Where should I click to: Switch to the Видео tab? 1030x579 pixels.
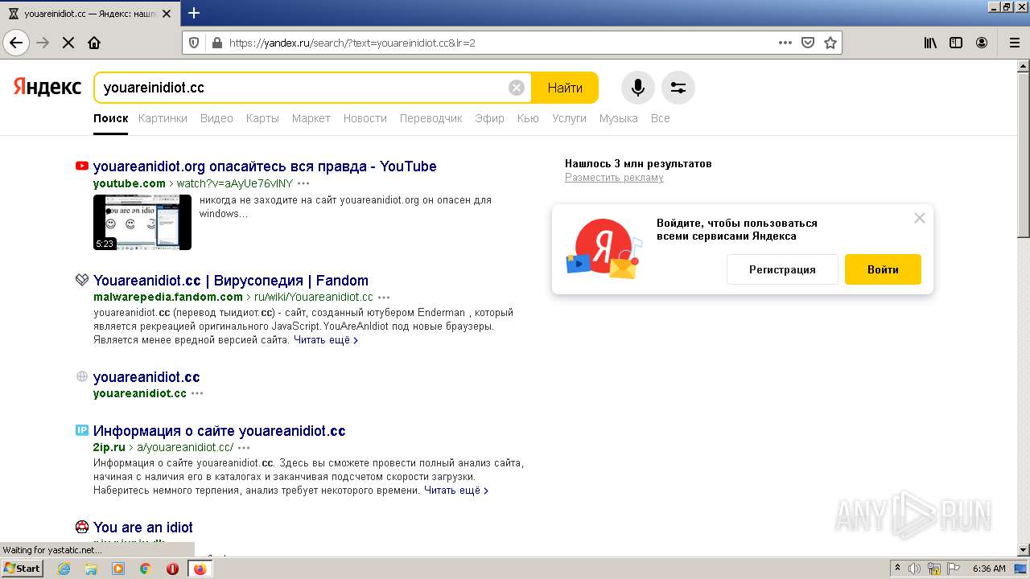click(216, 118)
